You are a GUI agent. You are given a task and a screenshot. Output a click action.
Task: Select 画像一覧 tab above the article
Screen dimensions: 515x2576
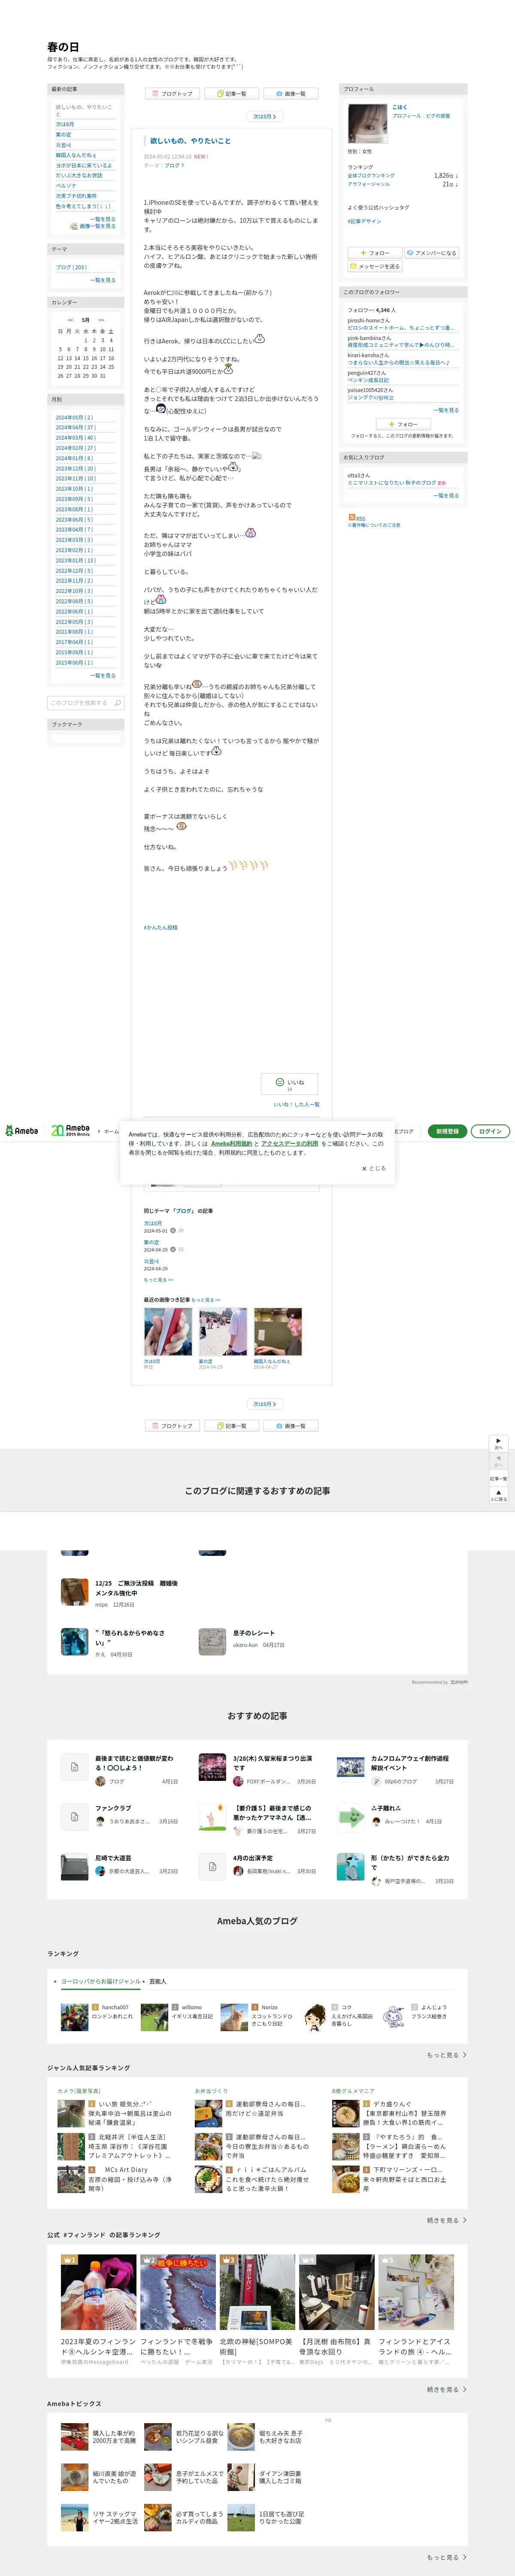tap(291, 94)
